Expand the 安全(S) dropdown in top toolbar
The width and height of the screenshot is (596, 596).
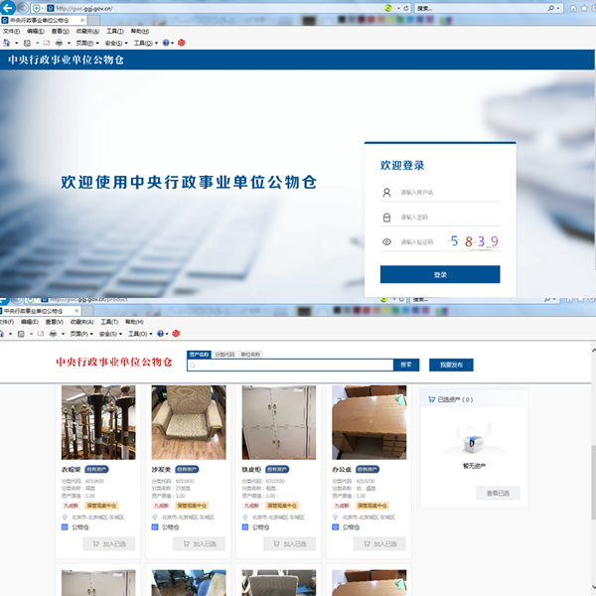(116, 43)
